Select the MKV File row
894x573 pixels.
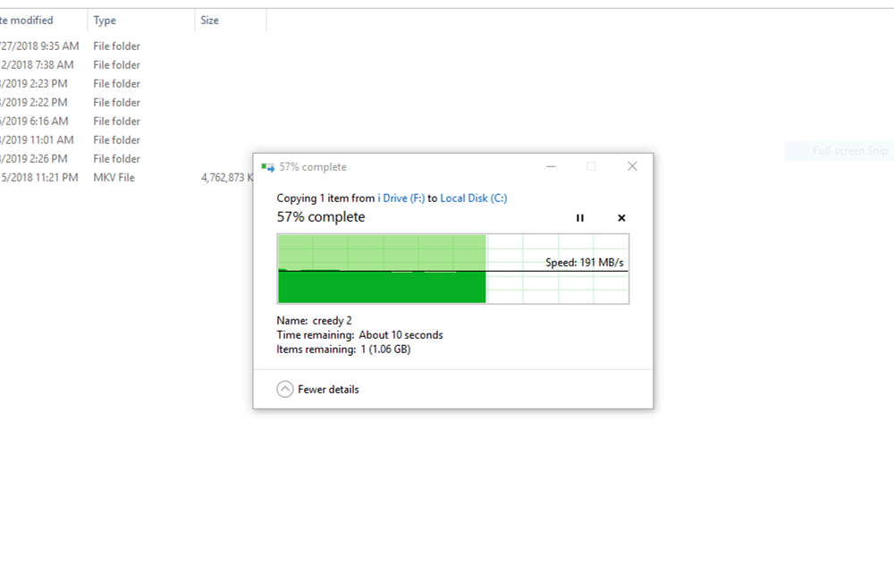pos(127,177)
